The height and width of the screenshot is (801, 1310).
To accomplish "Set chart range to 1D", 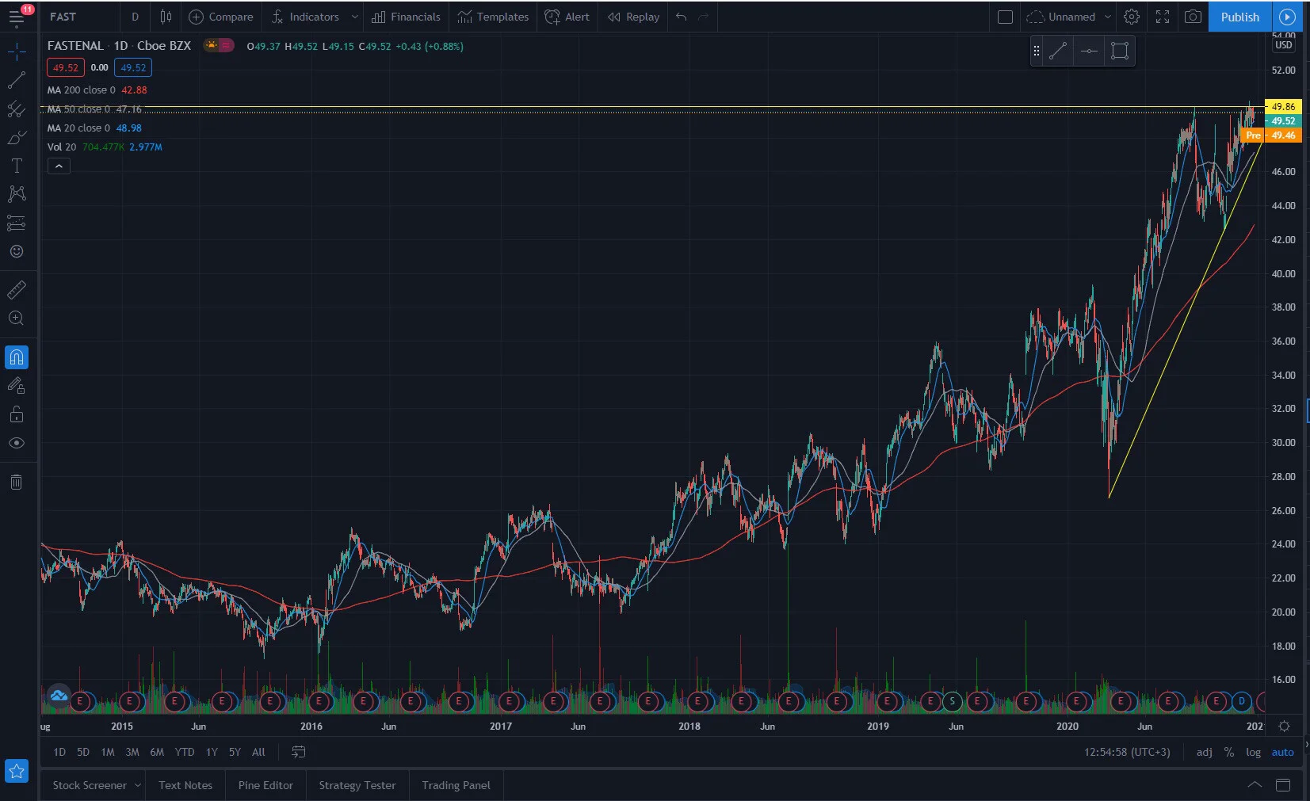I will coord(59,752).
